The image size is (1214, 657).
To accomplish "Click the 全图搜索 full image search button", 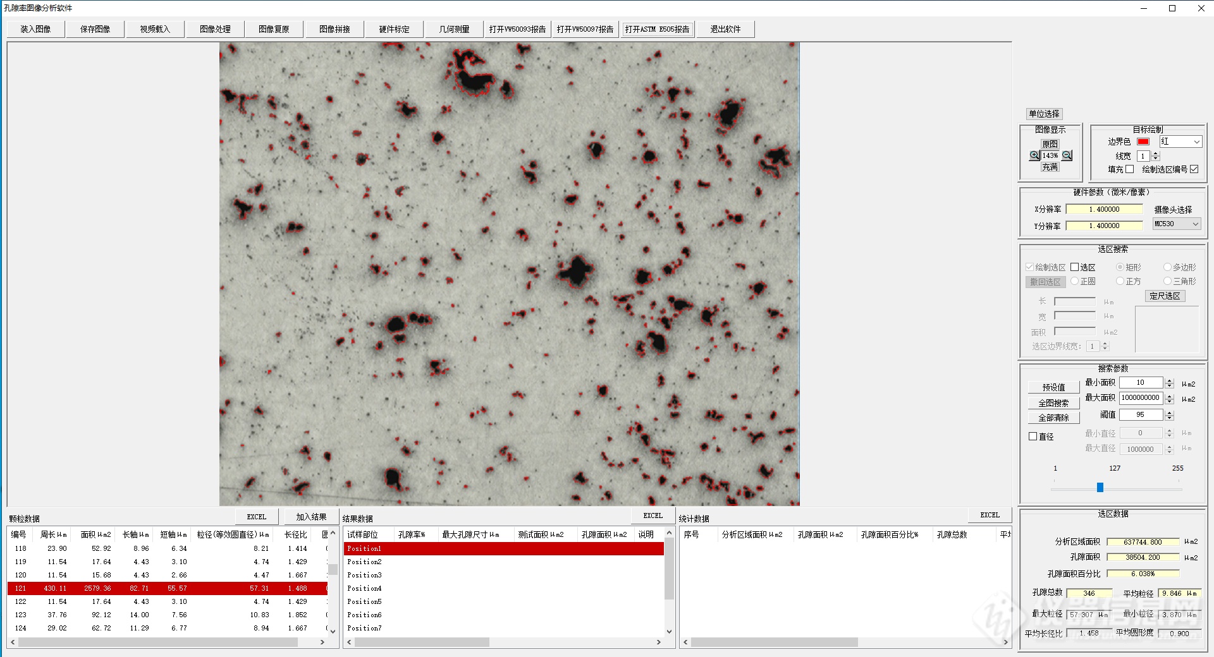I will coord(1053,403).
